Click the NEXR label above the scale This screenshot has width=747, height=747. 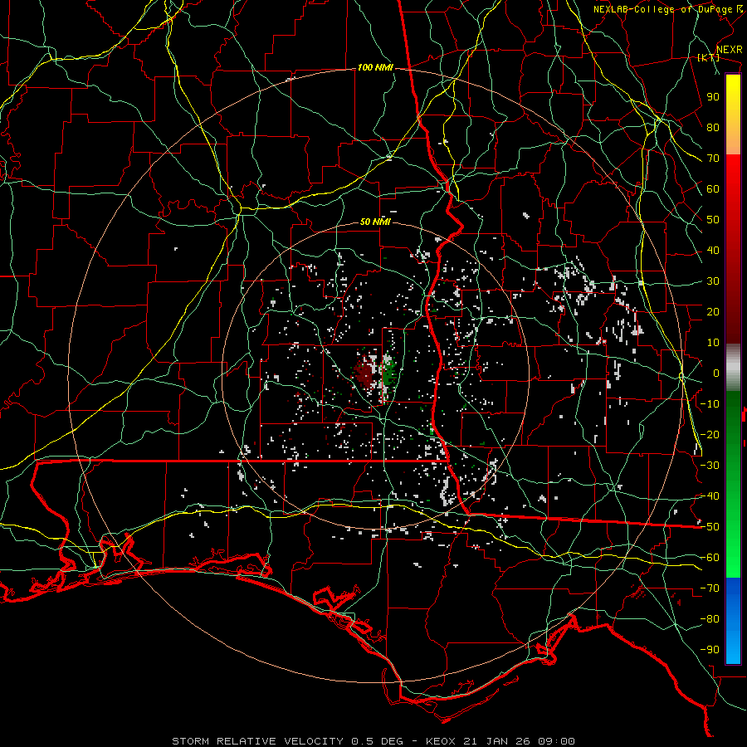pos(730,50)
